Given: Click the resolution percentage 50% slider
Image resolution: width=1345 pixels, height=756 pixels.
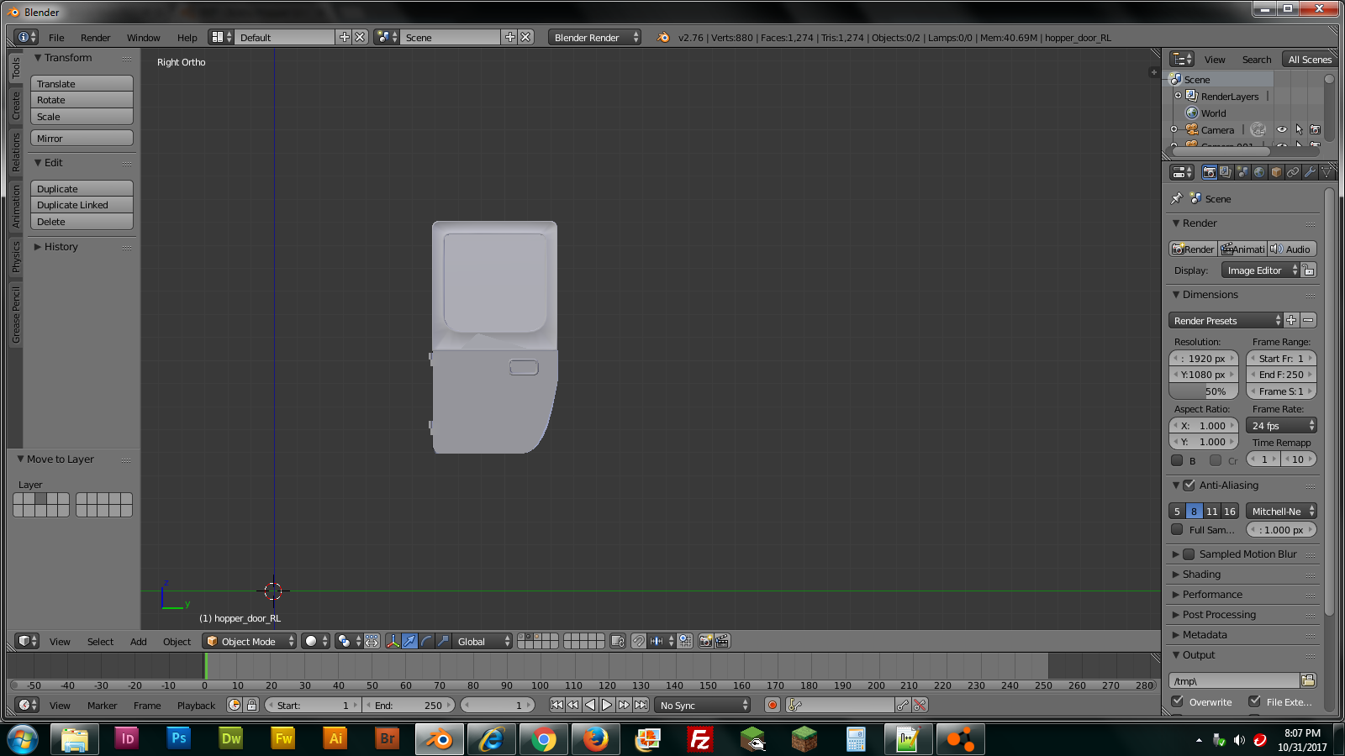Looking at the screenshot, I should 1204,391.
